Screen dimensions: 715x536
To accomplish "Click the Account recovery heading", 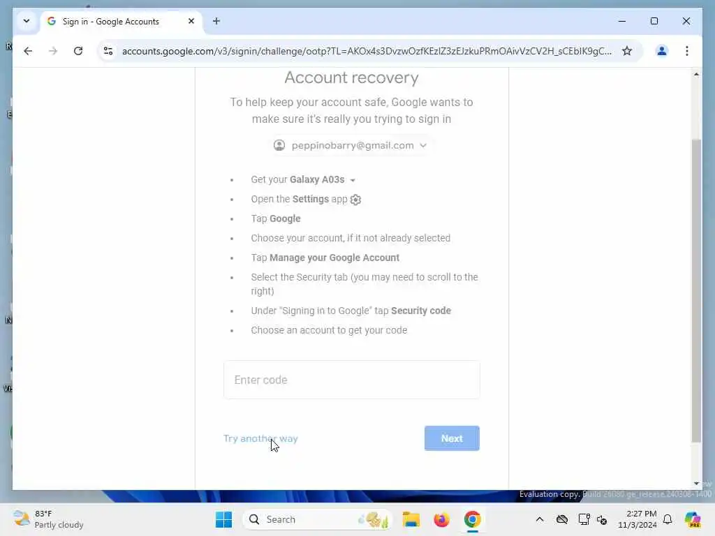I will 352,77.
